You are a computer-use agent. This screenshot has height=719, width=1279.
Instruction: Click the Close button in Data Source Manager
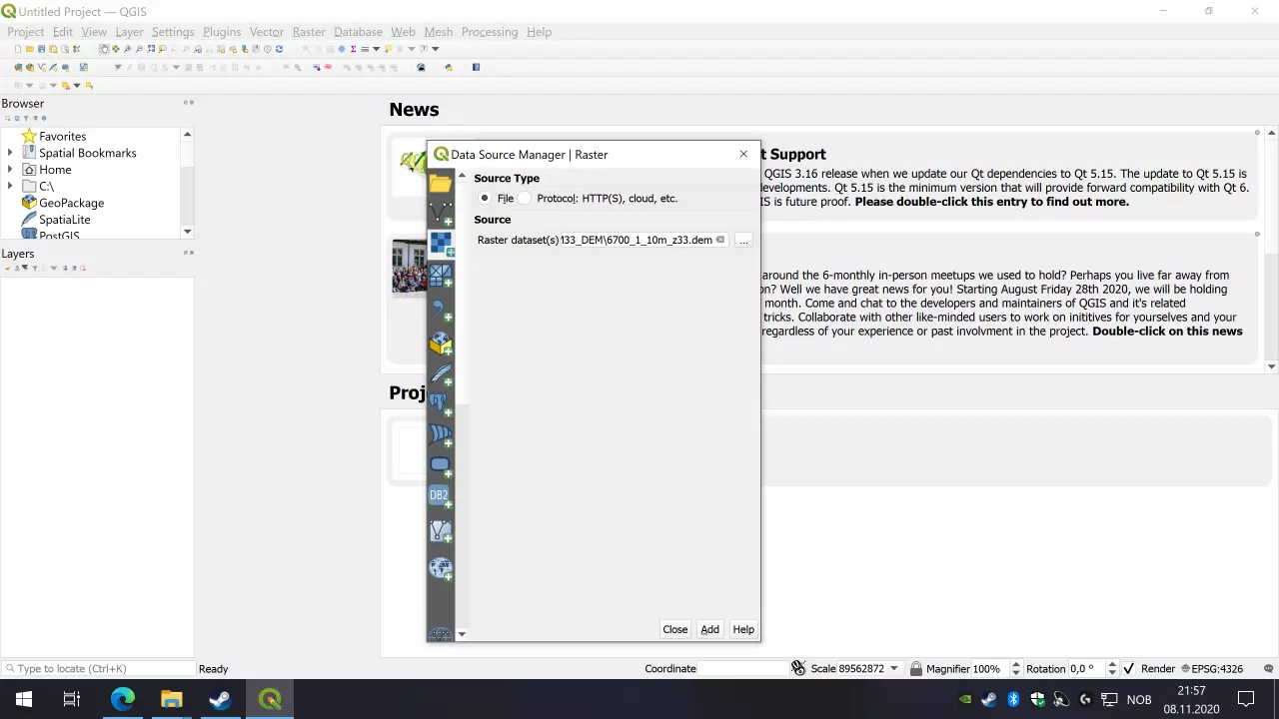tap(675, 629)
